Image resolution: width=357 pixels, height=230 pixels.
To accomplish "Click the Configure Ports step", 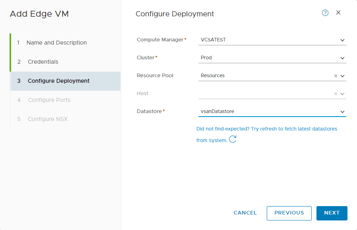I will [49, 100].
